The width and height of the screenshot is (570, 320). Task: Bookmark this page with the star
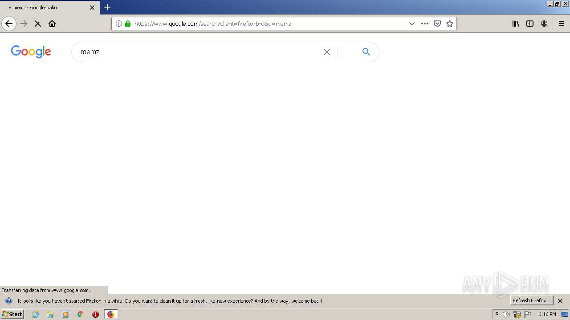pyautogui.click(x=450, y=24)
